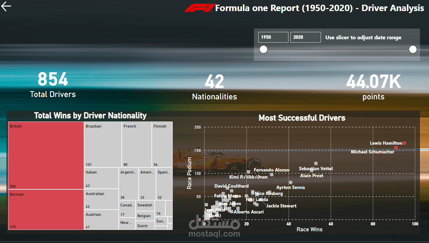Click the right date slider handle
The width and height of the screenshot is (429, 243).
413,50
